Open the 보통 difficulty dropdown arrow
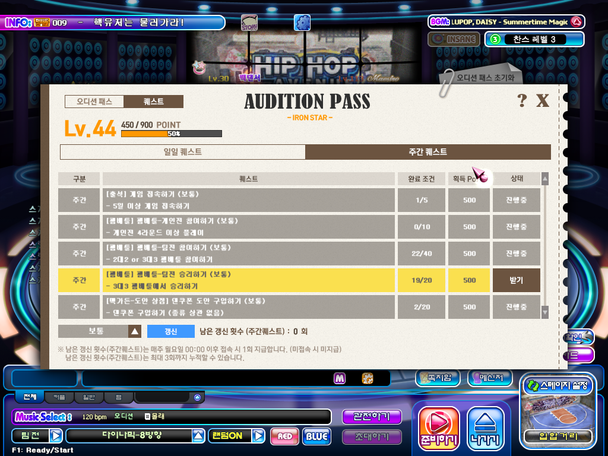 [135, 331]
